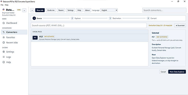
Task: Click the Converters arrows icon
Action: (4, 32)
